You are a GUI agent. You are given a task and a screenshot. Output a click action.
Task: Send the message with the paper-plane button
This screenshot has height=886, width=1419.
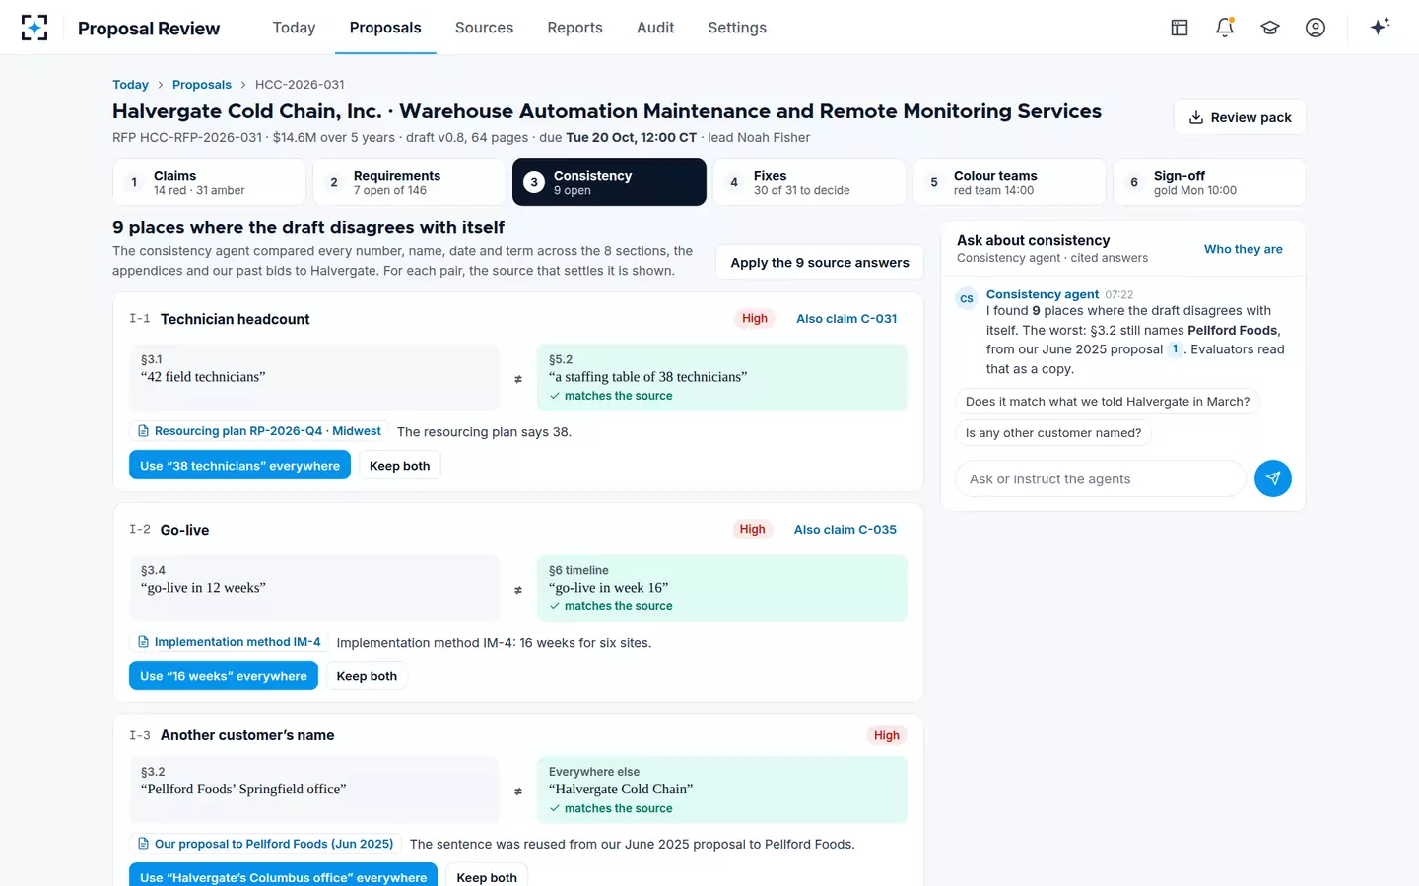(1273, 478)
